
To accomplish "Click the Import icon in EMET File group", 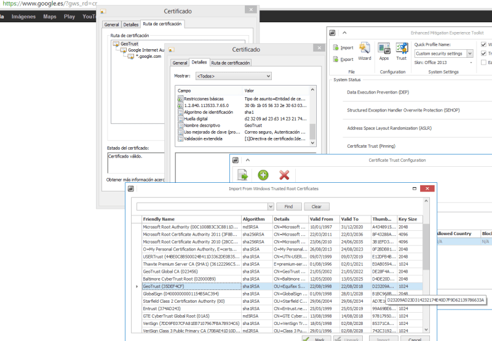I will (x=336, y=47).
